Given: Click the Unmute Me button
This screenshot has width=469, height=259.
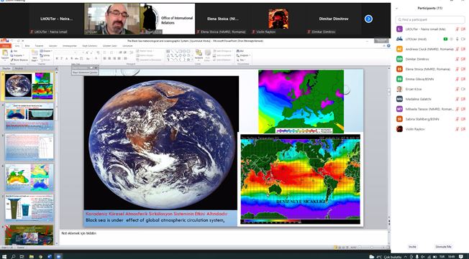Looking at the screenshot, I should 443,247.
